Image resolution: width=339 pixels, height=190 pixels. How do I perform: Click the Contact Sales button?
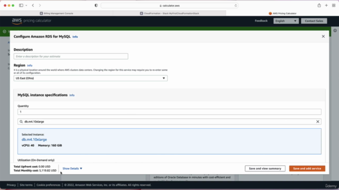(314, 21)
